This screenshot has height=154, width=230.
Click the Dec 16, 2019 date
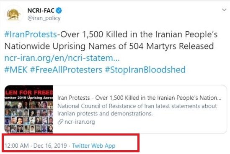[50, 146]
